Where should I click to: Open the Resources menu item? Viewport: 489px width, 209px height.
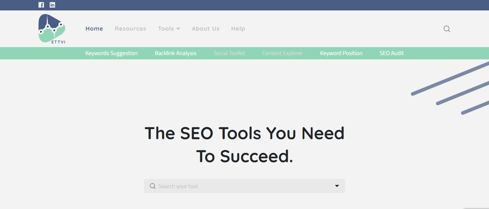pos(130,29)
